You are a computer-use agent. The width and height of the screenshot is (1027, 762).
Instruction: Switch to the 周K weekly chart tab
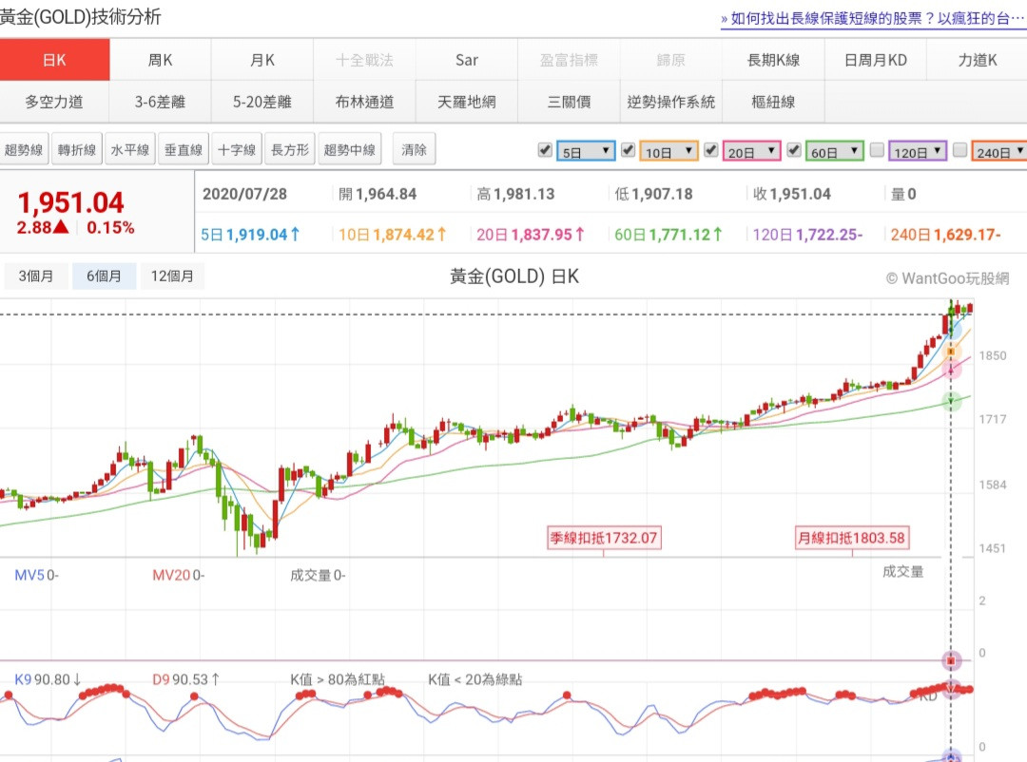(x=160, y=60)
